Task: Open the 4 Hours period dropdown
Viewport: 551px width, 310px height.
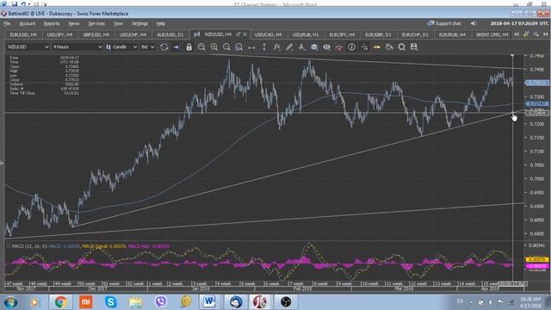Action: pyautogui.click(x=77, y=46)
